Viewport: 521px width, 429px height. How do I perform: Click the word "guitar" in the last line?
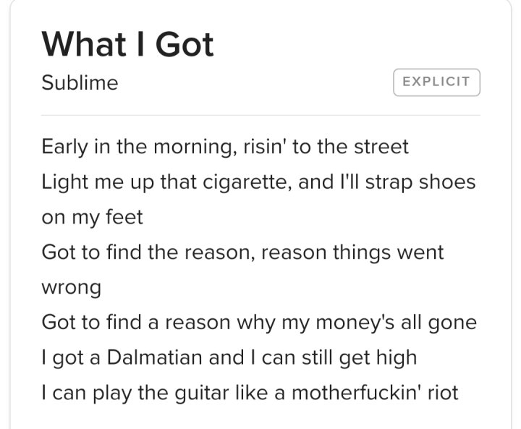[202, 393]
